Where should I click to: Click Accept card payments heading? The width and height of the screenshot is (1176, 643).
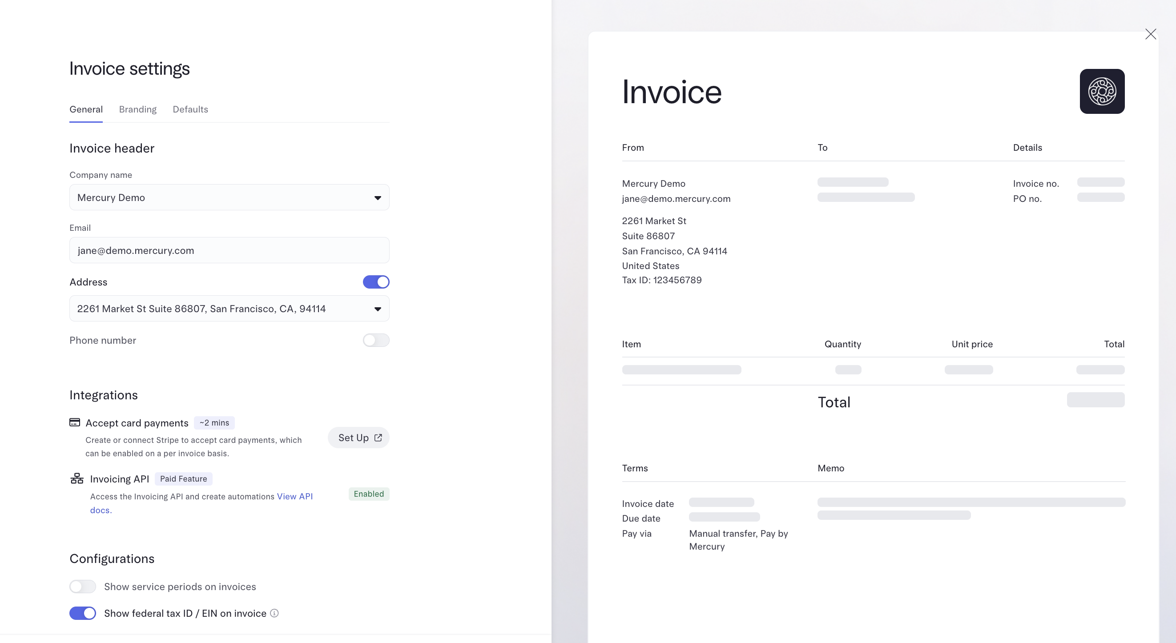(x=137, y=422)
